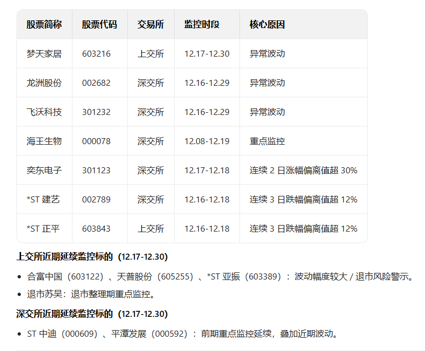Viewport: 425px width, 351px height.
Task: Click the 股票简称 column header
Action: (44, 24)
